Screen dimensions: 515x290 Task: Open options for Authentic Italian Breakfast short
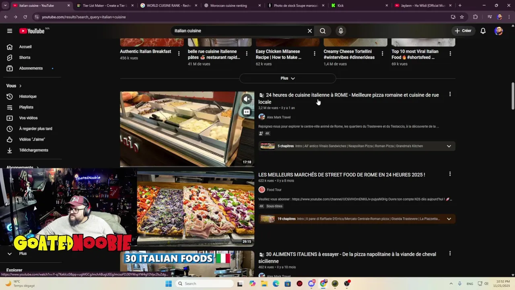point(179,54)
